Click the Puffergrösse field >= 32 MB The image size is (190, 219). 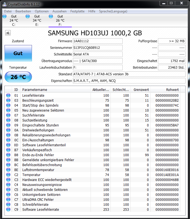(172, 41)
